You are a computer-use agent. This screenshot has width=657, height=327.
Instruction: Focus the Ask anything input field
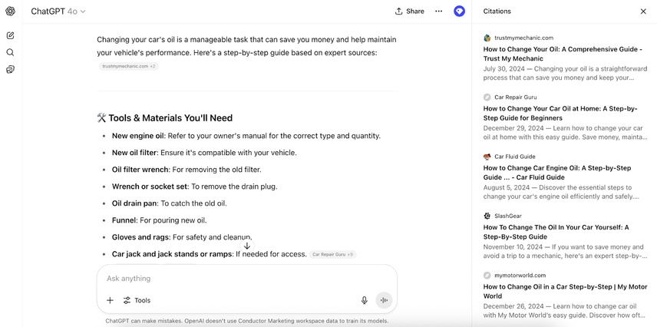(x=247, y=279)
